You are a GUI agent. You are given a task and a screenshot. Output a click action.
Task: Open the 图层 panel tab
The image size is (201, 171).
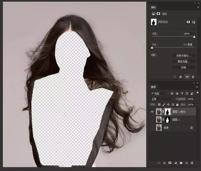click(x=153, y=87)
